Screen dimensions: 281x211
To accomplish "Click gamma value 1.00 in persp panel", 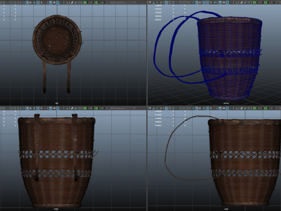I will [271, 2].
